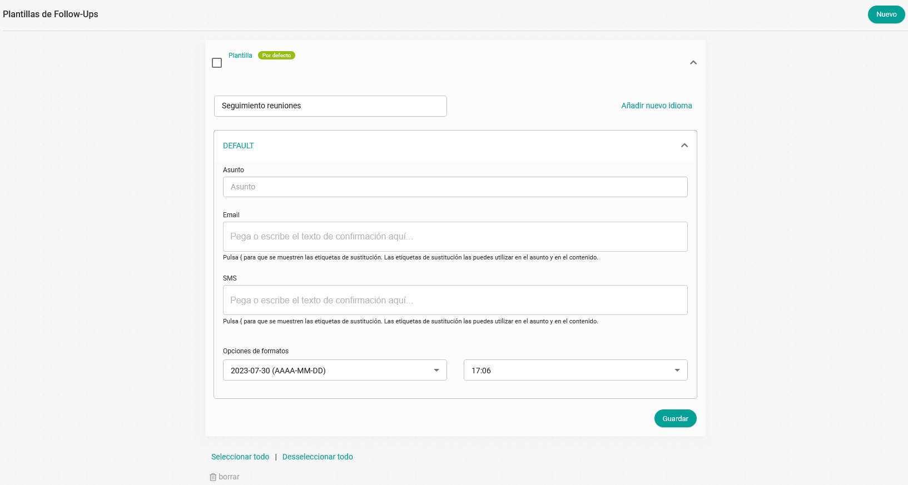Click 'Seleccionar todo' link
Screen dimensions: 908x485
click(240, 457)
